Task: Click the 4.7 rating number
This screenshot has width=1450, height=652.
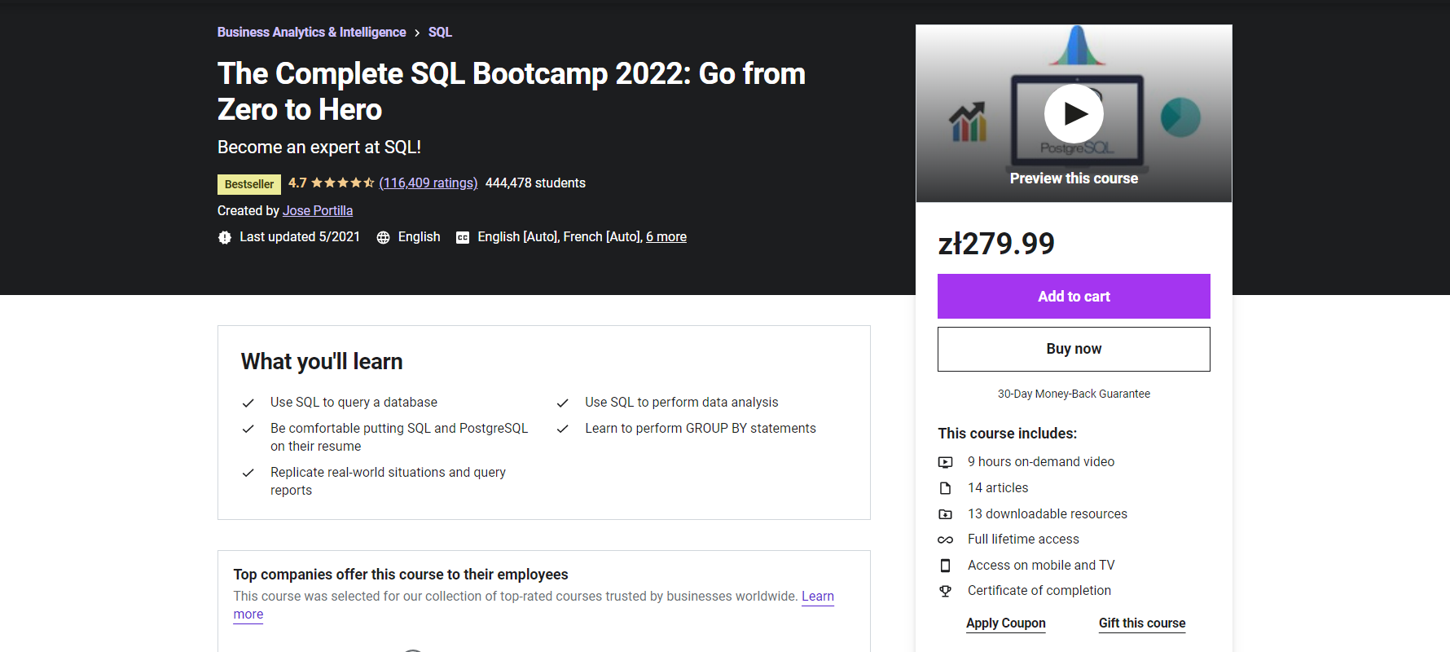Action: [297, 183]
